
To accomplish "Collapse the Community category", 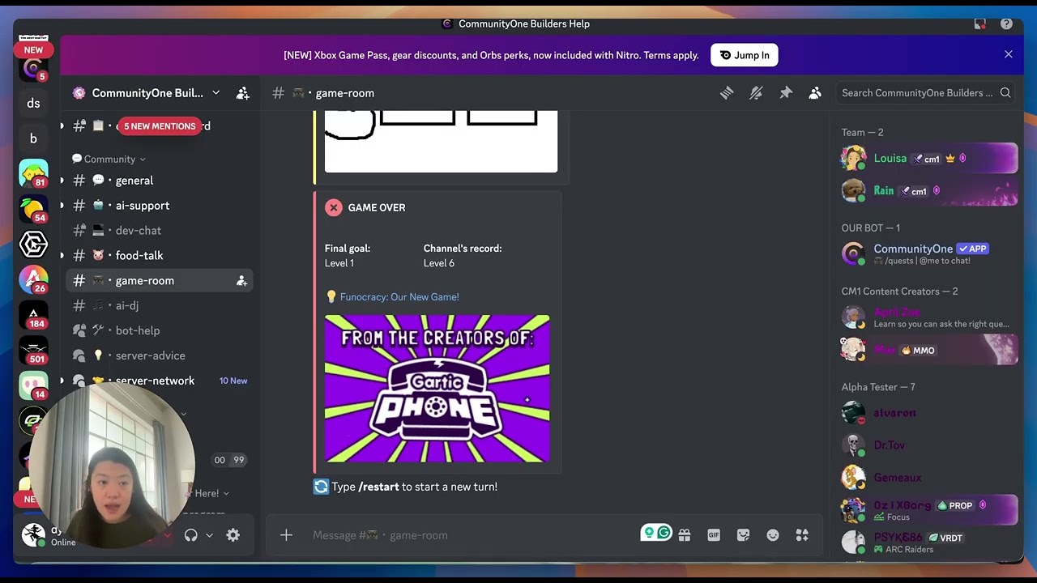I will [x=109, y=159].
